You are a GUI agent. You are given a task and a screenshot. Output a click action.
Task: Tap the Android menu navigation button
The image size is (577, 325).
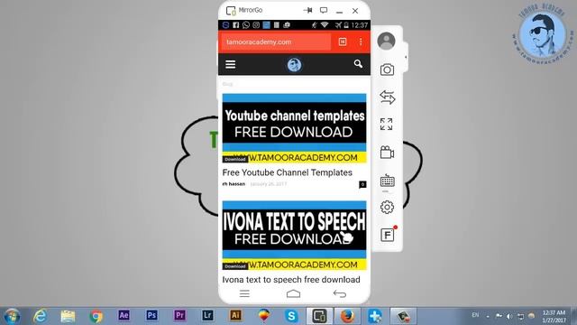click(244, 293)
